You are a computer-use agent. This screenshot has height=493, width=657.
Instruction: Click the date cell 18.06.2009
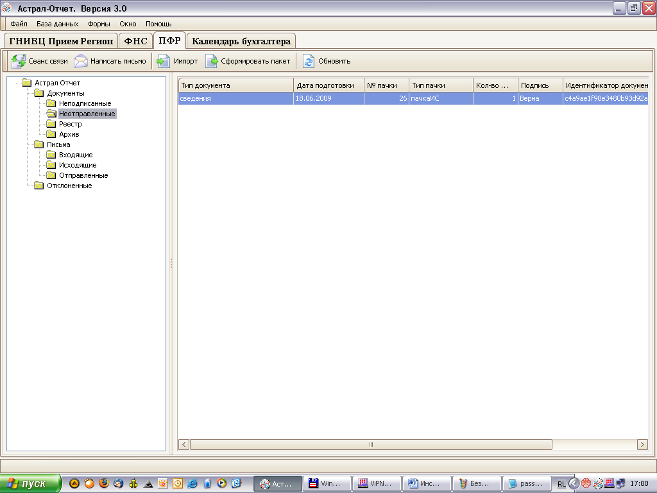pos(328,98)
